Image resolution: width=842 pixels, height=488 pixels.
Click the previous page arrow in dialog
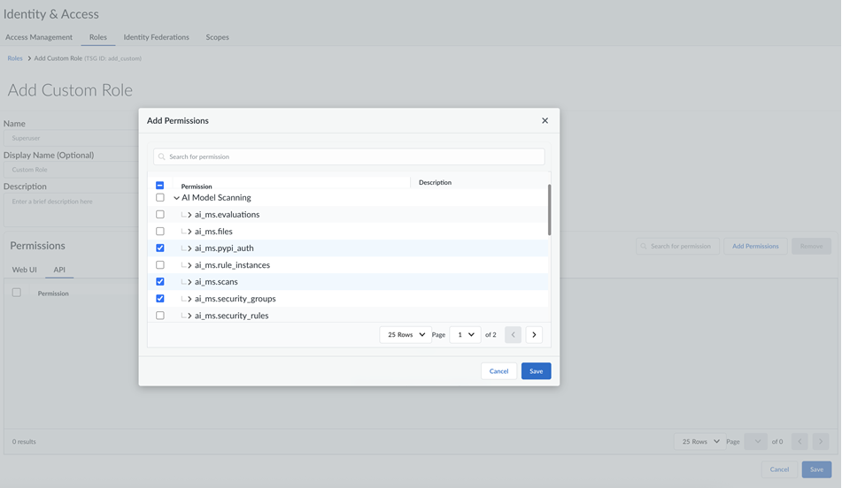tap(513, 335)
